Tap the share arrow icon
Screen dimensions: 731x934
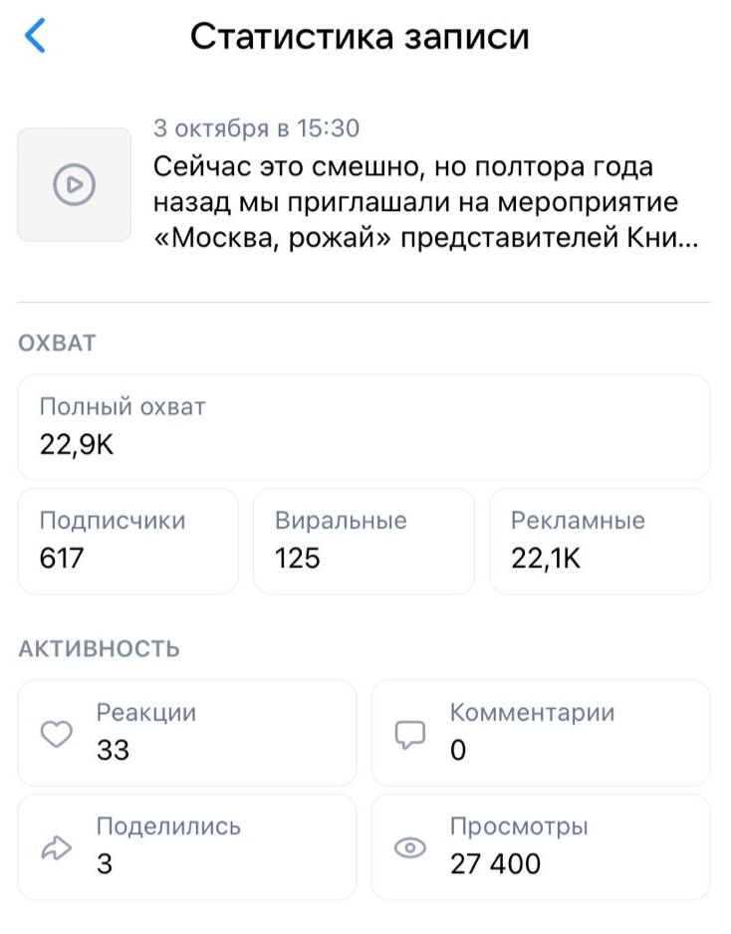pyautogui.click(x=56, y=847)
